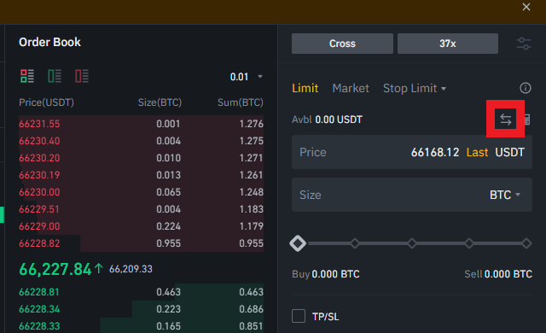The width and height of the screenshot is (546, 333).
Task: Select ask price 66229.00
Action: coord(39,226)
